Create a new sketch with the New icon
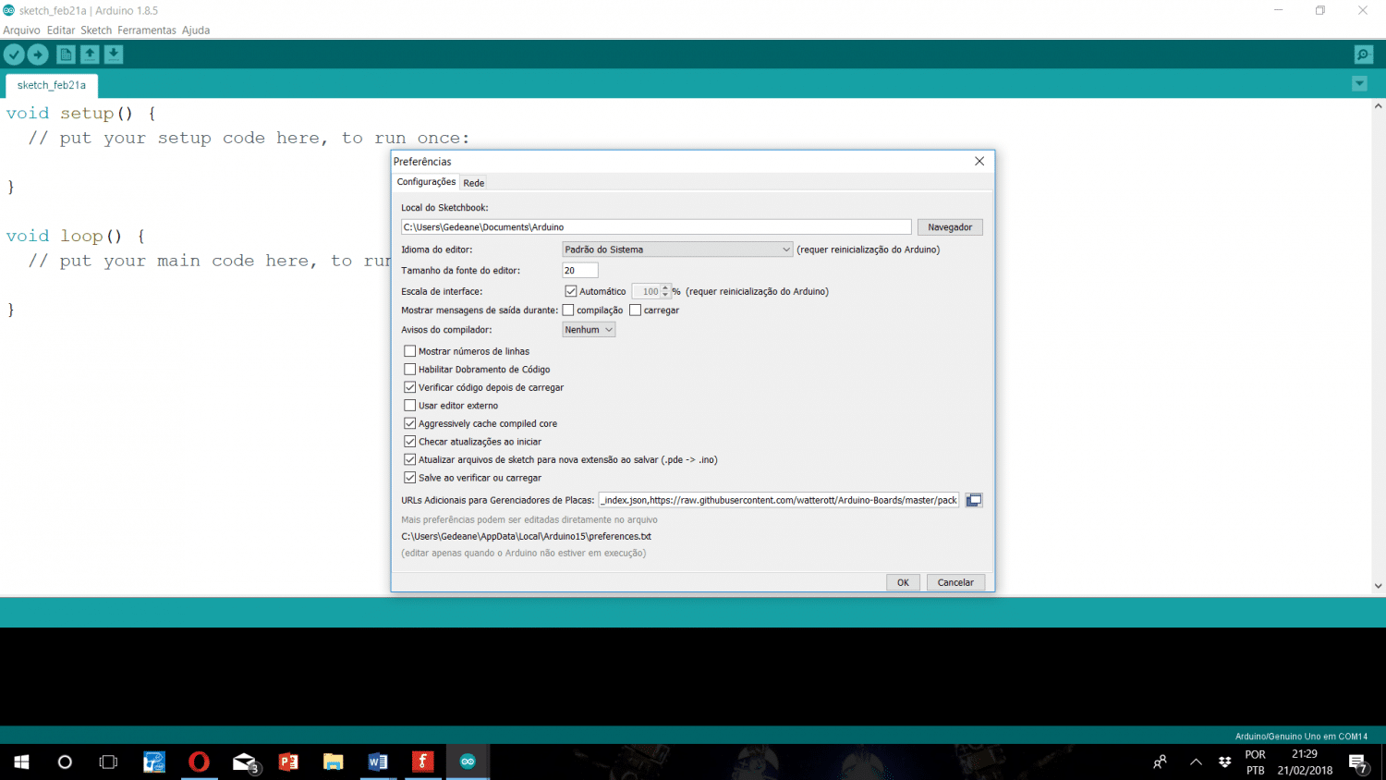 tap(66, 55)
